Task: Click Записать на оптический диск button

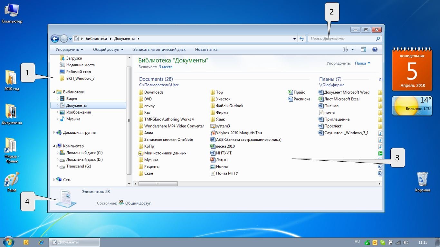Action: point(159,50)
